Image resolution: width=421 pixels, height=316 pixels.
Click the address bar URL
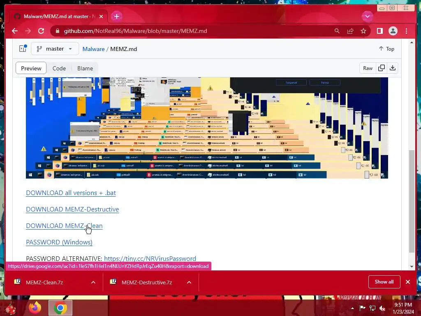click(x=135, y=31)
